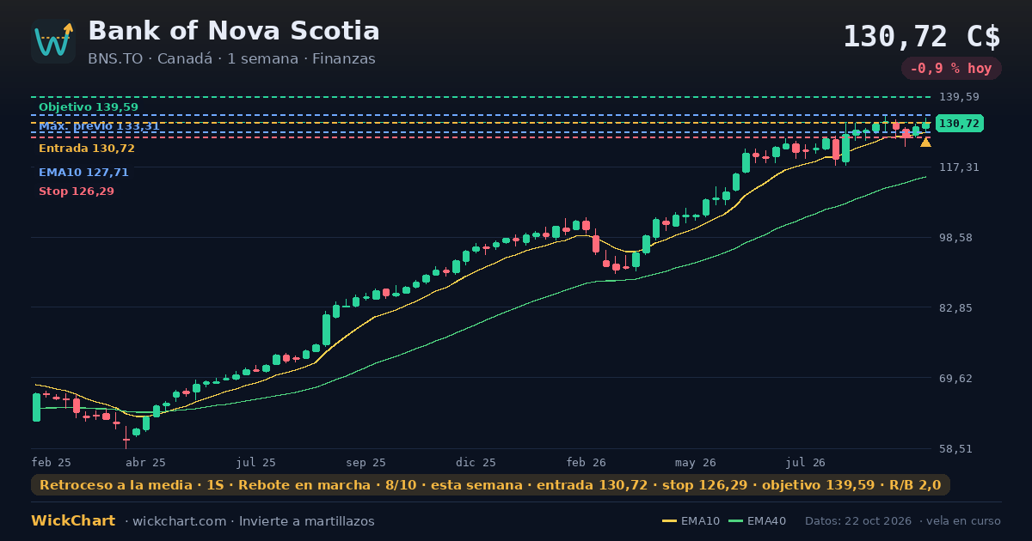Click the Stop 126,29 label
Viewport: 1032px width, 541px height.
click(77, 191)
